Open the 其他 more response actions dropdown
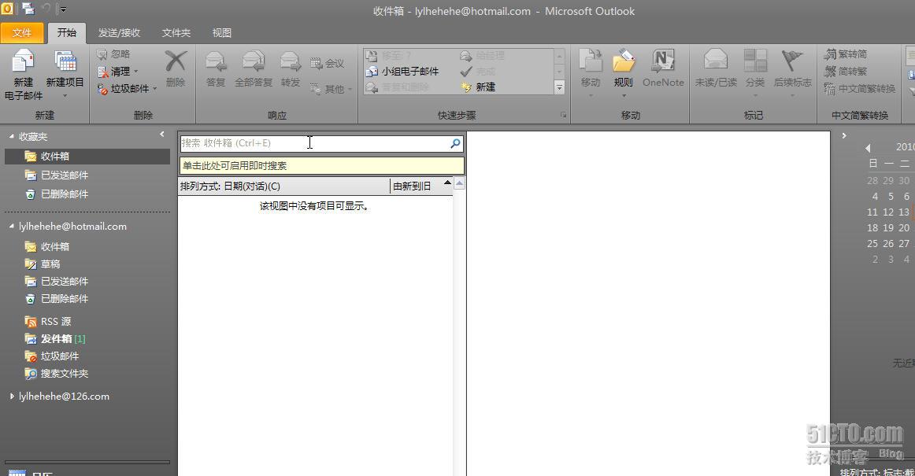 (x=331, y=89)
